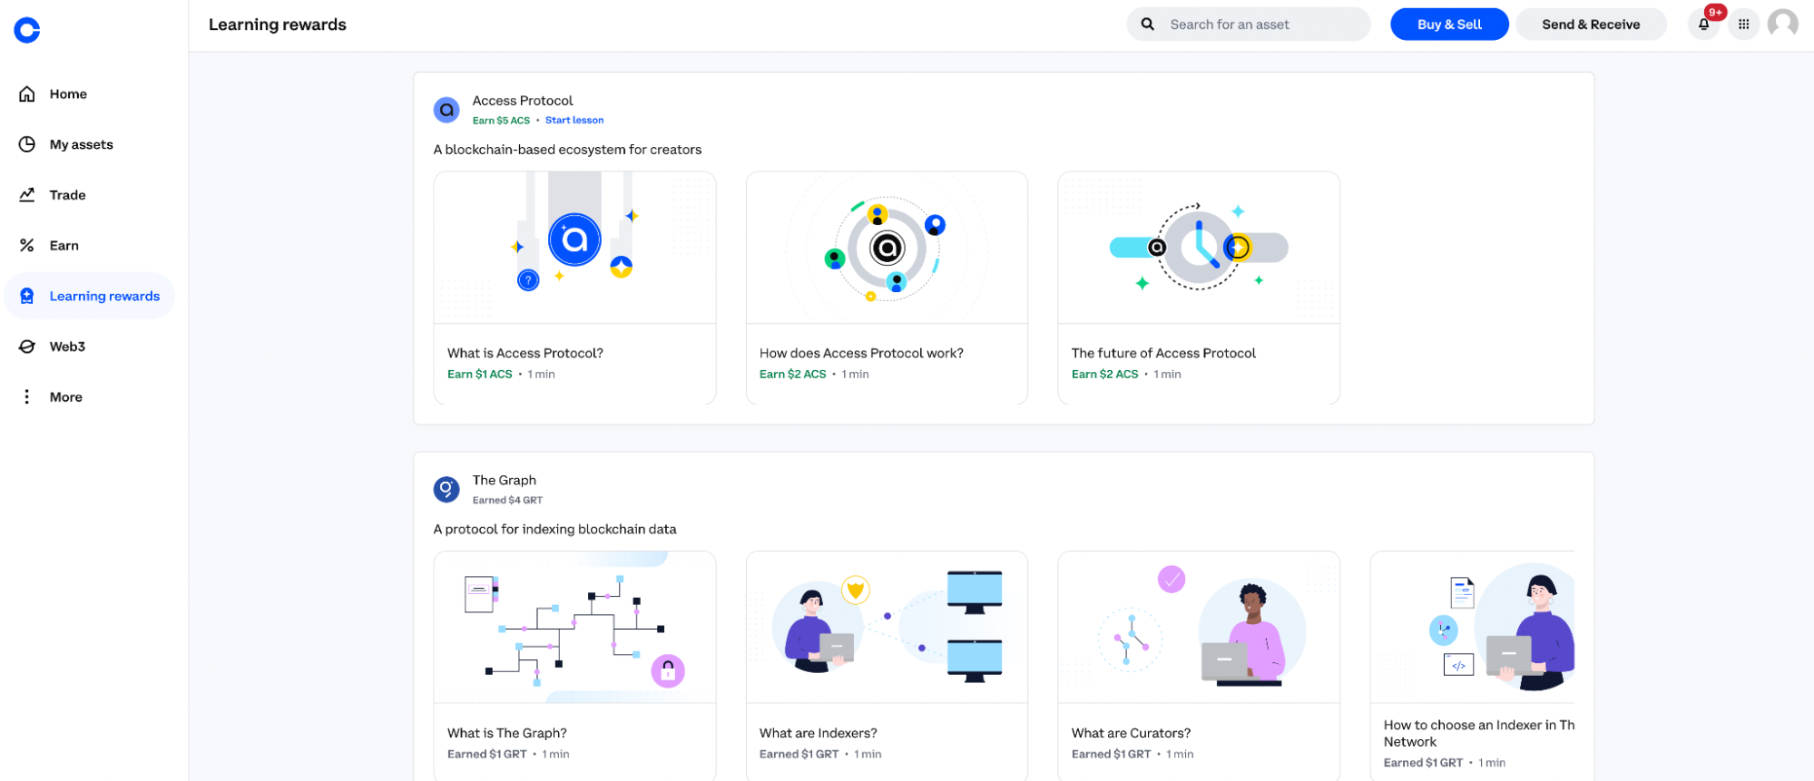Click 'Earn $1 ACS' reward label
Screen dimensions: 1814x781
480,374
